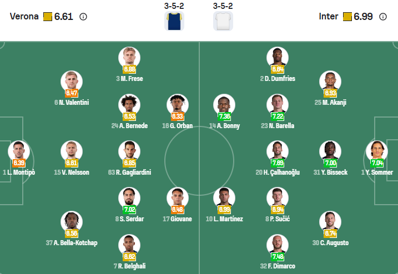
Task: Click H. Çalhanoğlu's rating badge
Action: pos(278,163)
